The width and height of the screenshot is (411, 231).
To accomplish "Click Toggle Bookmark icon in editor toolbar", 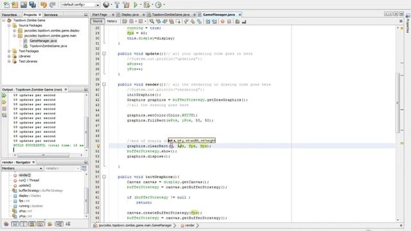I will point(200,21).
